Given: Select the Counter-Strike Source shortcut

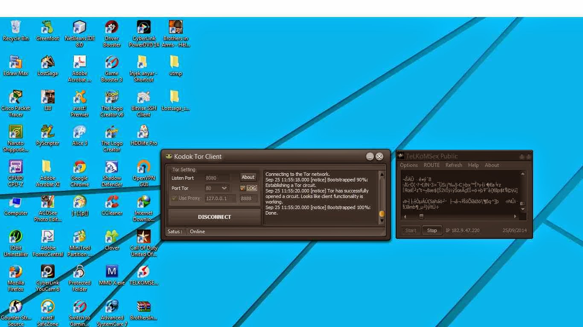Looking at the screenshot, I should [16, 313].
